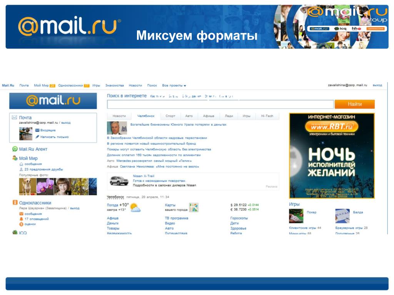394x295 pixels.
Task: Open Поиск in top navigation
Action: click(152, 85)
